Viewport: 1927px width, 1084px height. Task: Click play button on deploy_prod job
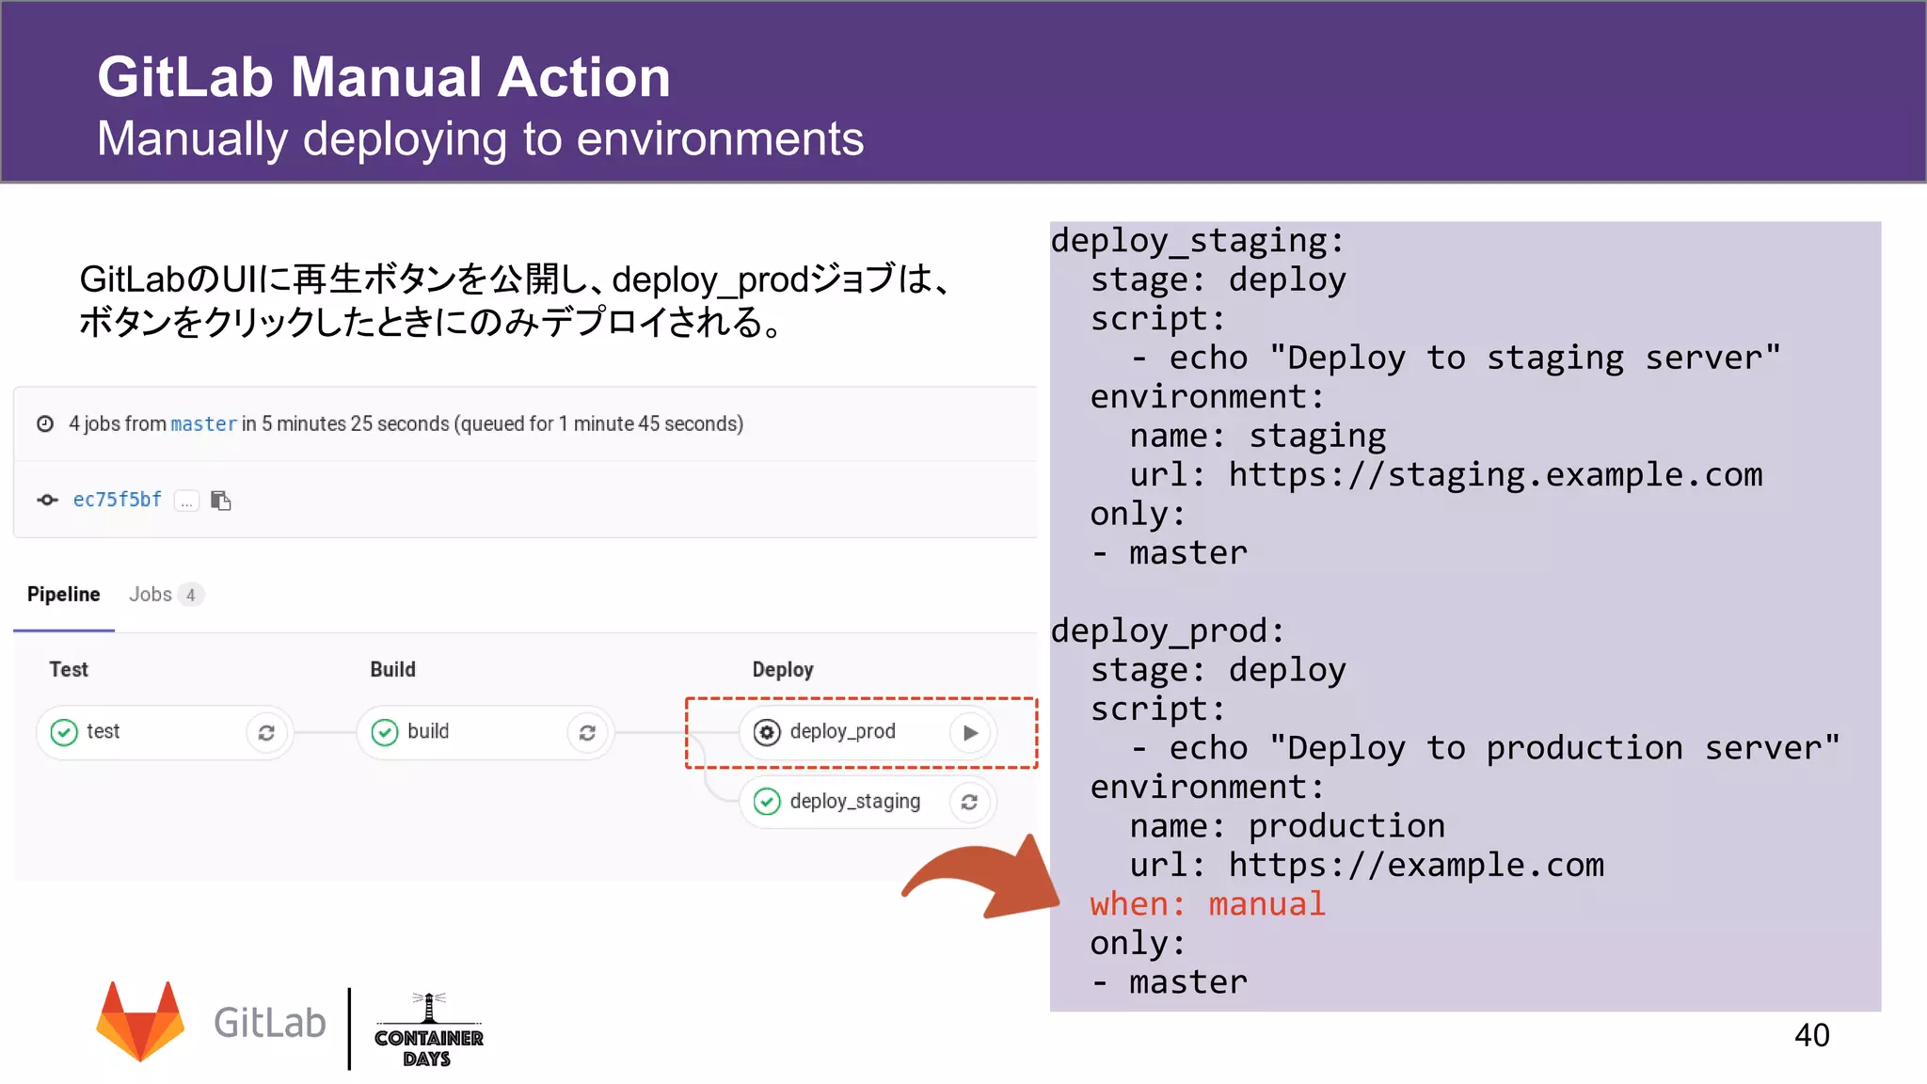click(x=970, y=733)
